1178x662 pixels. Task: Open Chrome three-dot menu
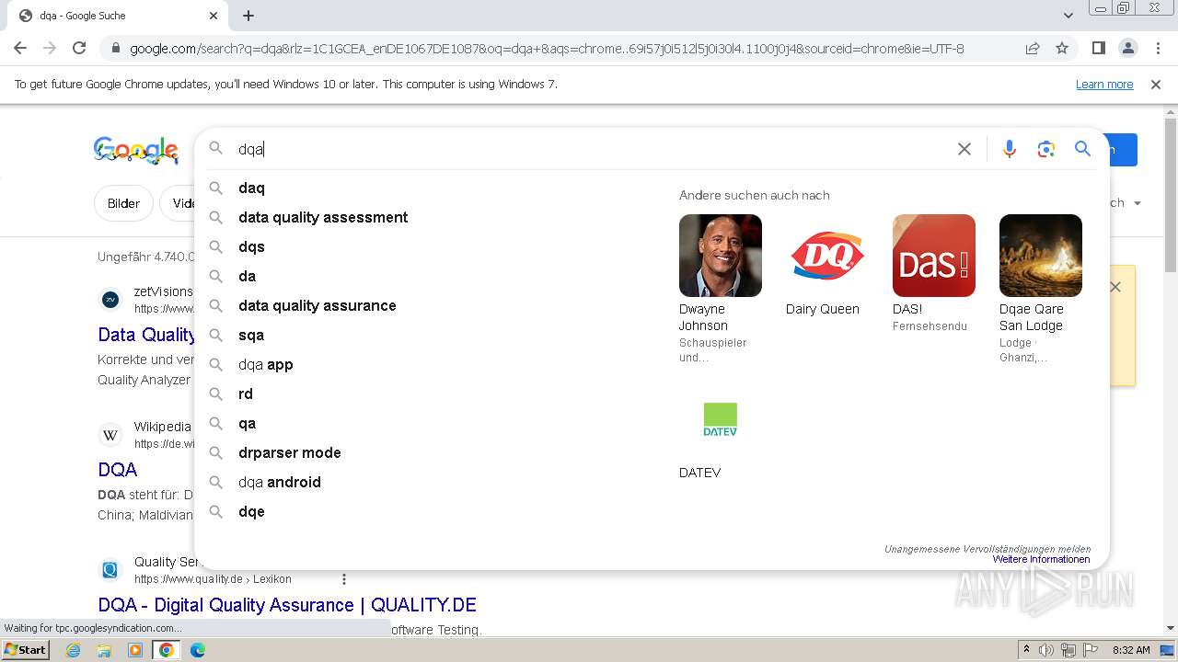[x=1157, y=48]
